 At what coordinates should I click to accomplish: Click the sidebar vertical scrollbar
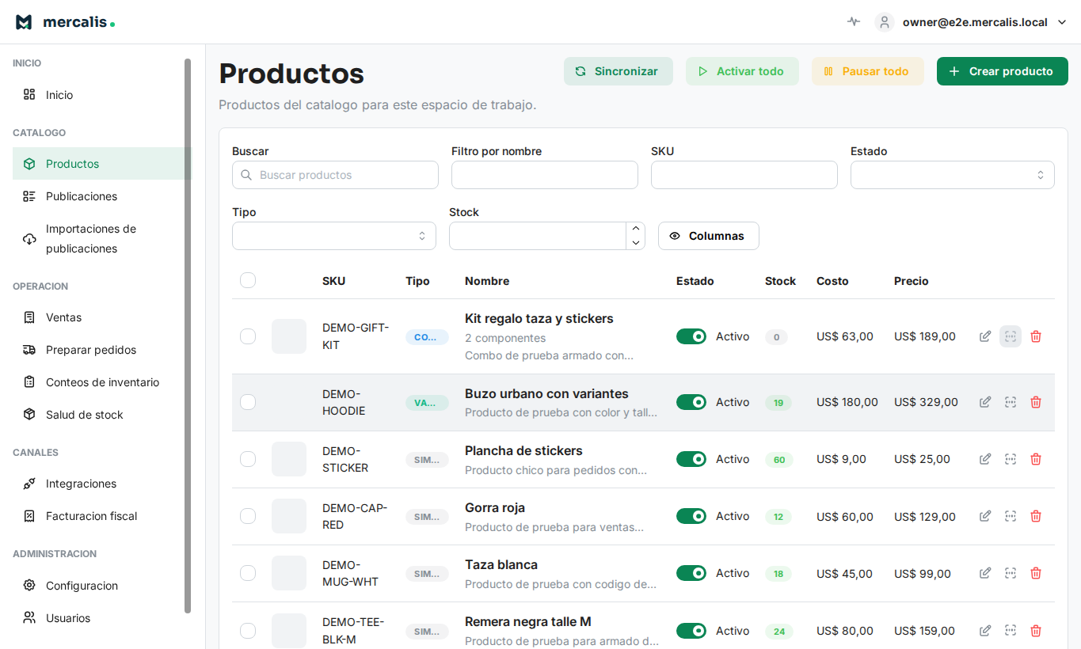pyautogui.click(x=188, y=336)
